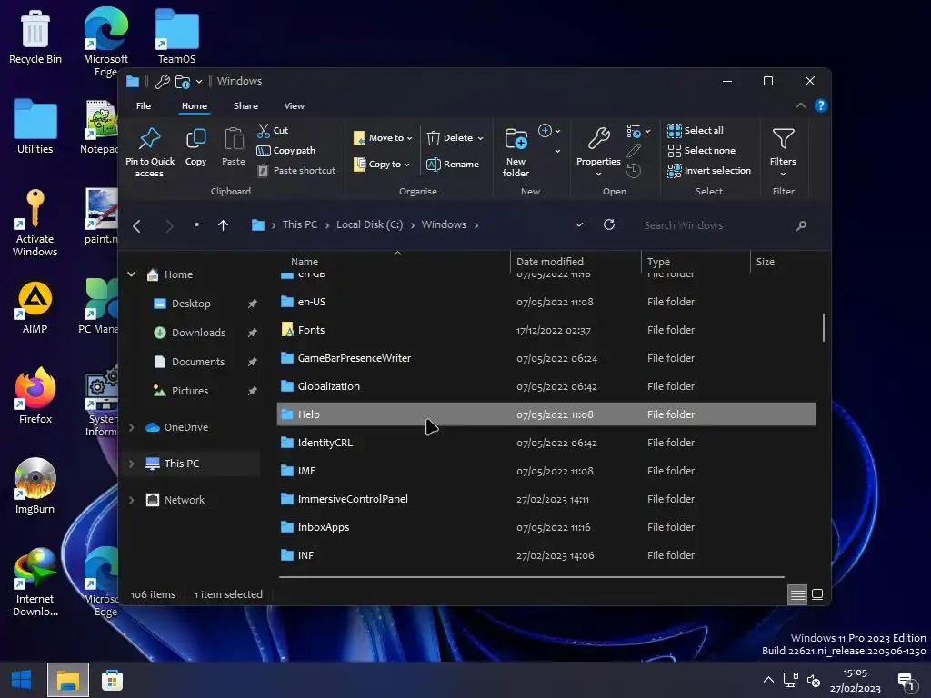Screen dimensions: 931x698
Task: Click the History clock icon
Action: [x=634, y=171]
